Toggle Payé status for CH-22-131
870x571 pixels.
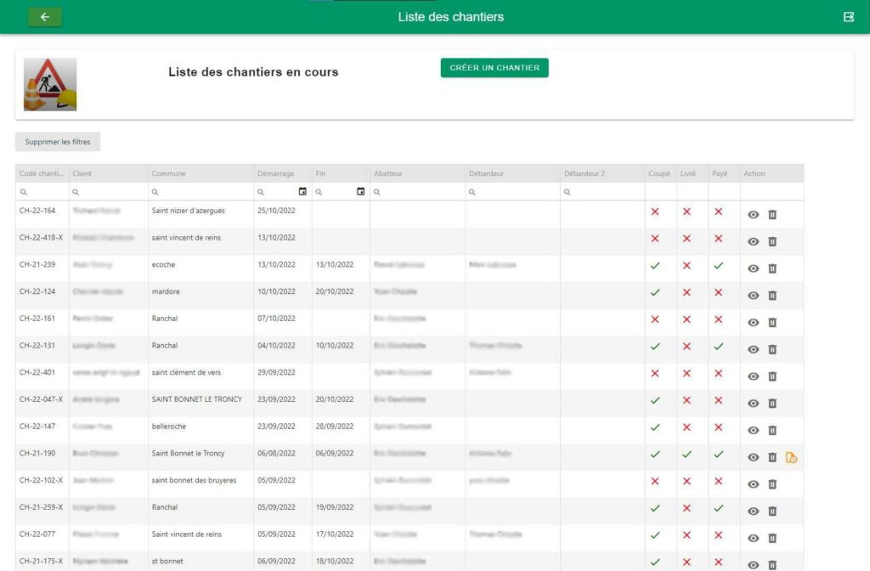pos(719,347)
